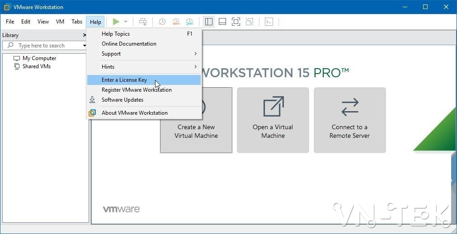This screenshot has height=234, width=457.
Task: Select Help Topics in the menu
Action: click(x=144, y=34)
